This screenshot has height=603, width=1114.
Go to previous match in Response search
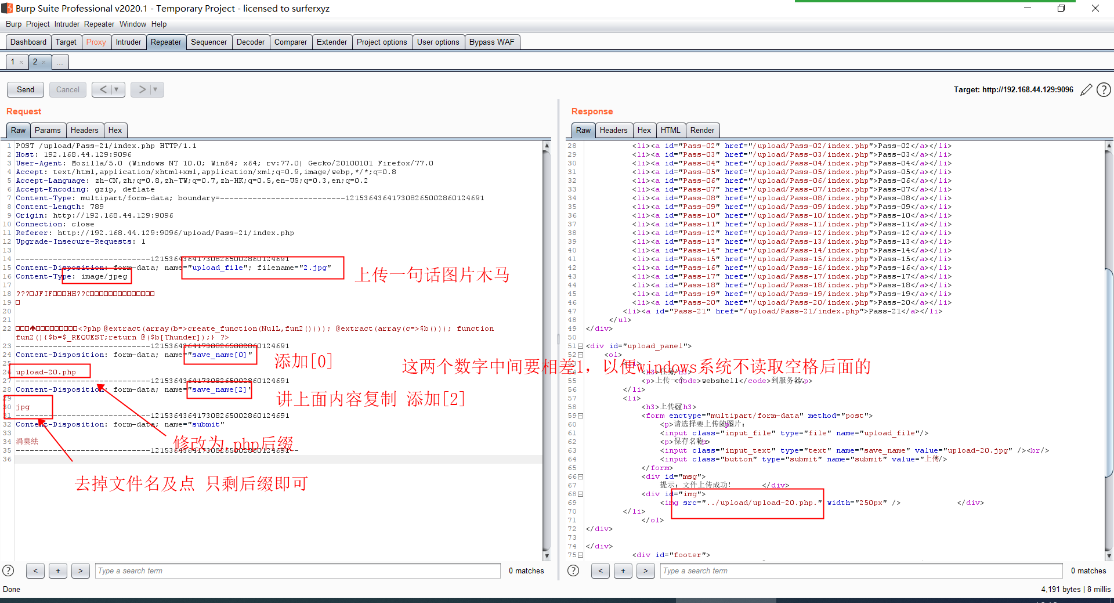(x=601, y=570)
